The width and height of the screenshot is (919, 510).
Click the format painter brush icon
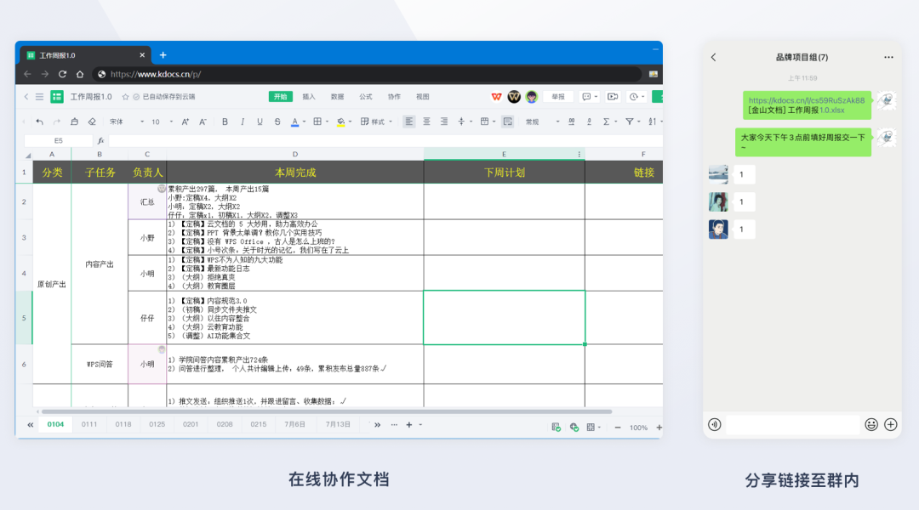point(75,122)
